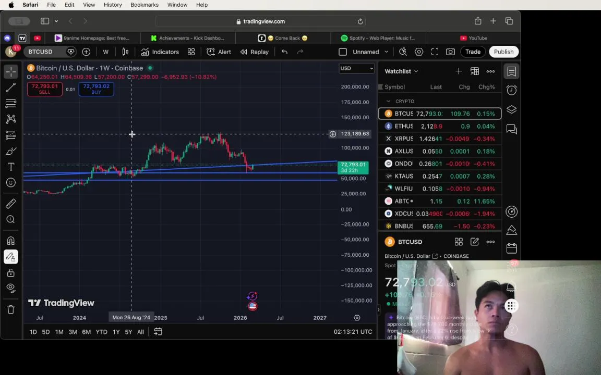Screen dimensions: 601x375
Task: Open watchlist advanced view table icon
Action: 475,71
